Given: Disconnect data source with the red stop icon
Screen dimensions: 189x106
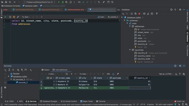Looking at the screenshot, I should pyautogui.click(x=139, y=14).
